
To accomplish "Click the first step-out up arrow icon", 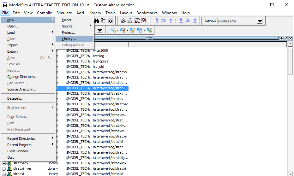I will [171, 21].
